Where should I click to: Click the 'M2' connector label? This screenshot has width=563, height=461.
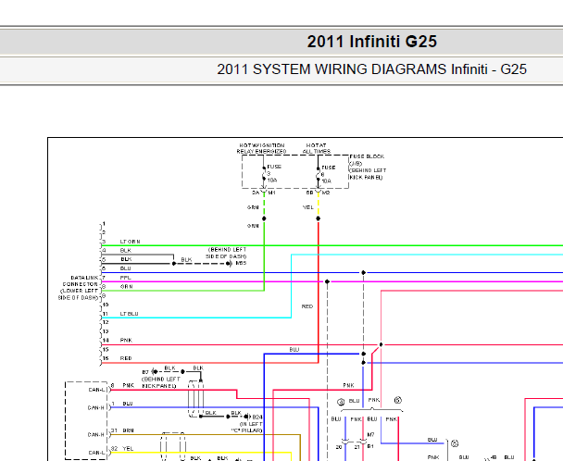(x=326, y=193)
